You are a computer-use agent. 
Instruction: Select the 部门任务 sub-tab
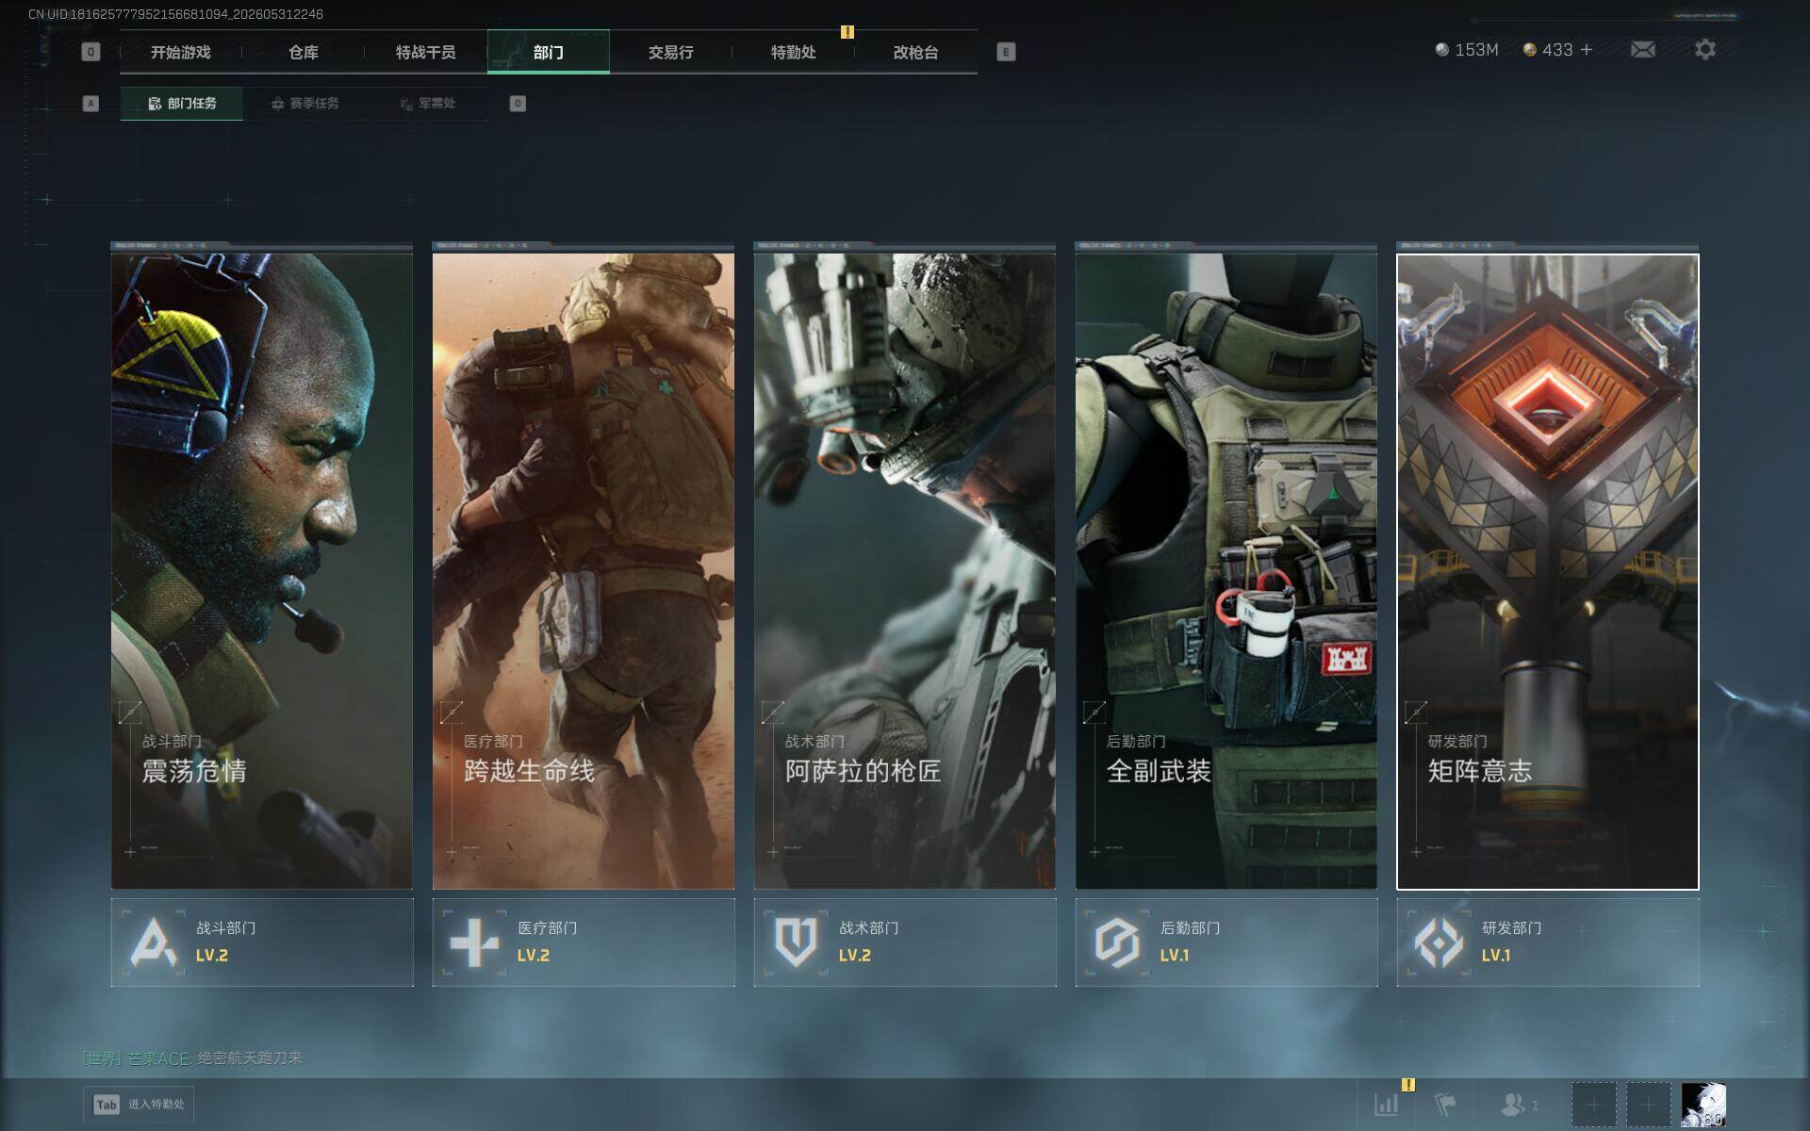pyautogui.click(x=182, y=104)
